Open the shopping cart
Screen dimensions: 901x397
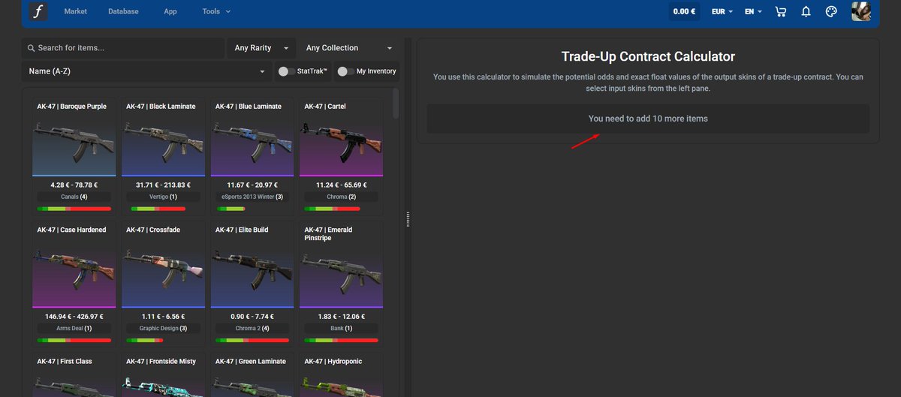point(780,11)
